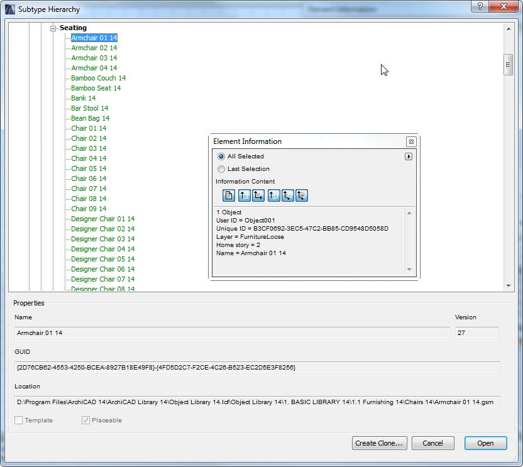Image resolution: width=523 pixels, height=467 pixels.
Task: Toggle the 3D Volume information icon
Action: point(302,195)
